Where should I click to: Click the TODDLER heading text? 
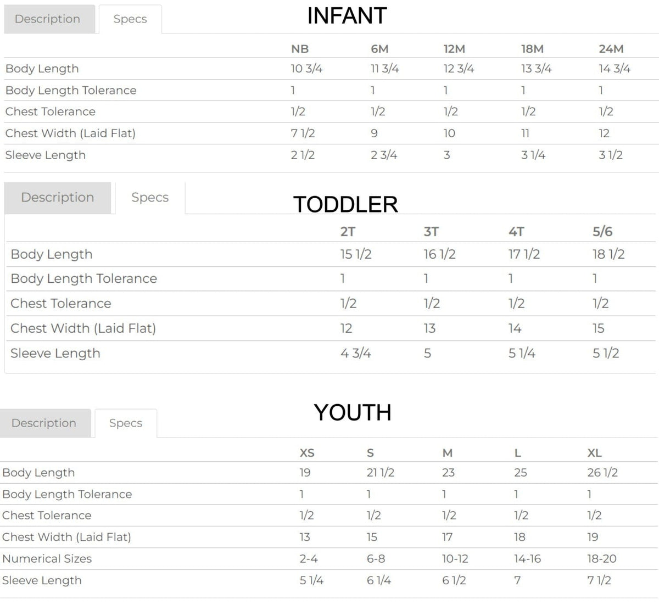(x=345, y=204)
